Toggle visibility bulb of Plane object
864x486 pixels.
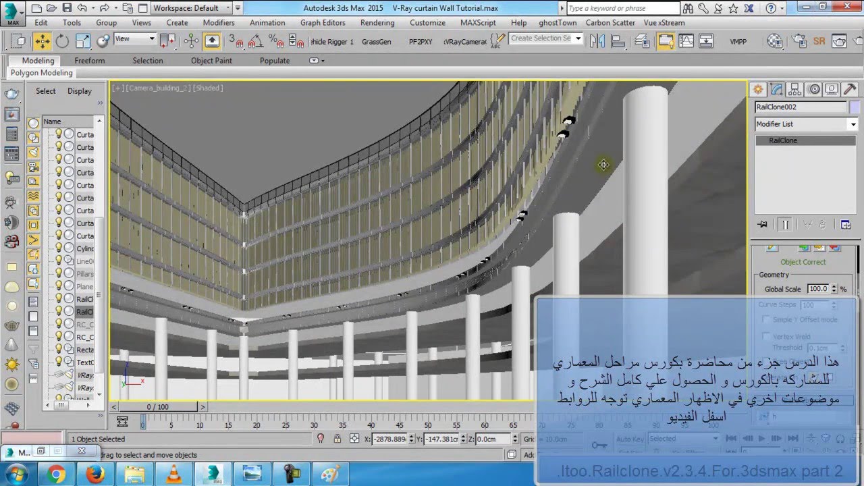[59, 286]
